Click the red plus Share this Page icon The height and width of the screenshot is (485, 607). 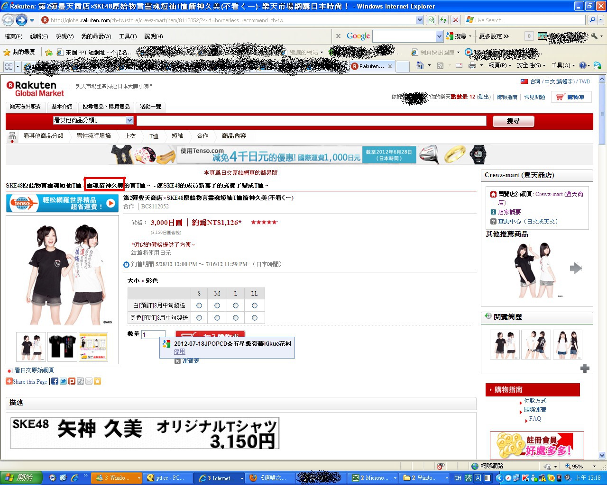tap(9, 381)
